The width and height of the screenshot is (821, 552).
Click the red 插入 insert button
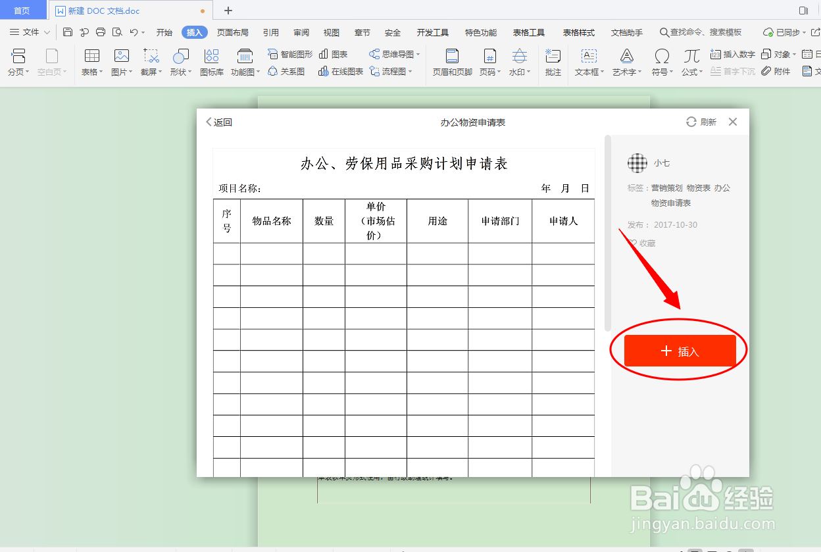[x=679, y=351]
